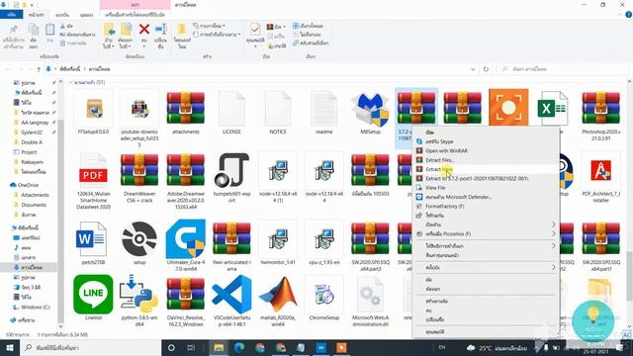The height and width of the screenshot is (356, 633).
Task: Click the ribbon Paste icon
Action: click(50, 33)
